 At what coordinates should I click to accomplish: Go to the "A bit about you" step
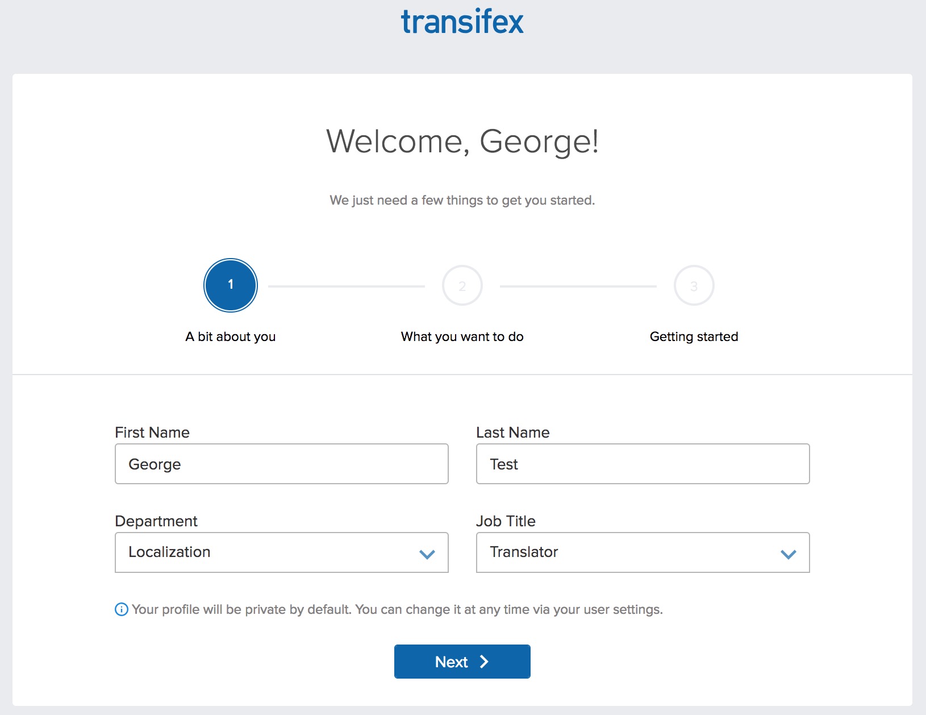(x=231, y=336)
